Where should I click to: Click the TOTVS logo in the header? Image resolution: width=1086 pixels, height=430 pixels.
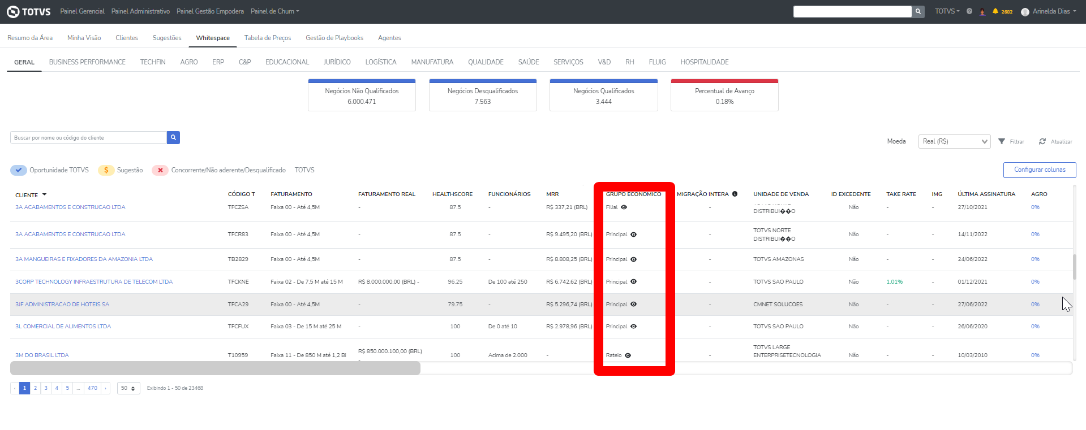[28, 11]
